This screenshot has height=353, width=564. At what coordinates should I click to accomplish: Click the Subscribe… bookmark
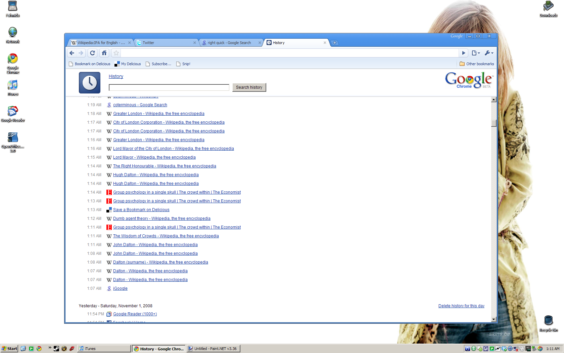(158, 64)
